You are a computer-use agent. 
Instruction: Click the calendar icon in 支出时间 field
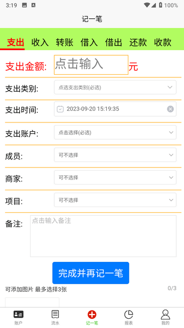(x=60, y=109)
